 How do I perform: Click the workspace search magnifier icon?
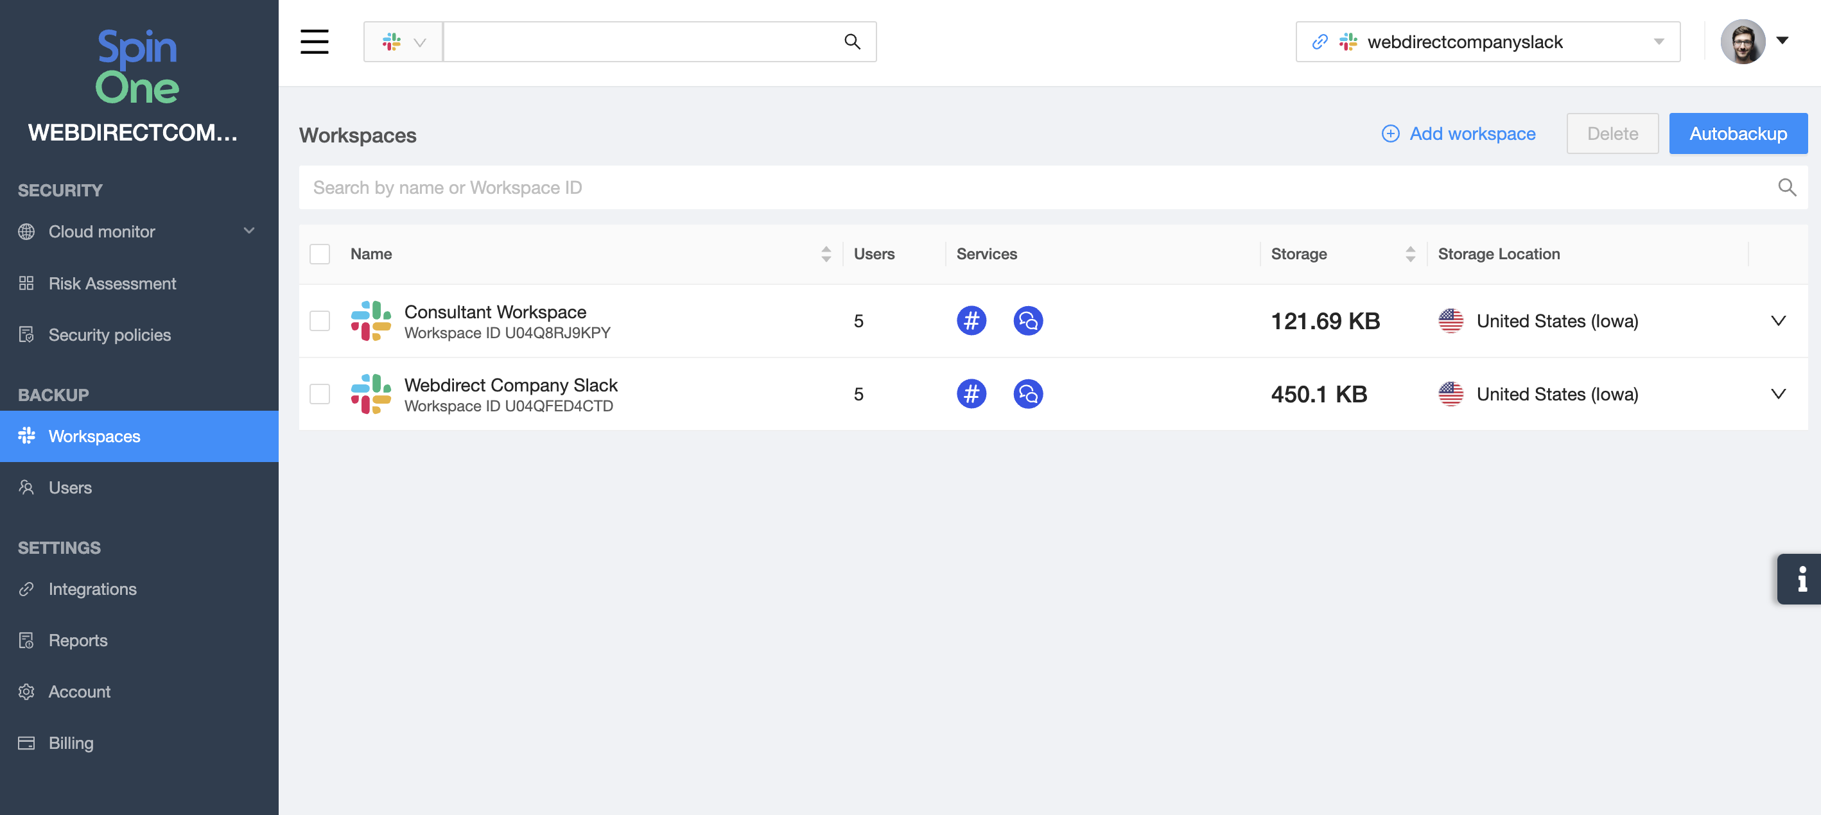(1786, 187)
